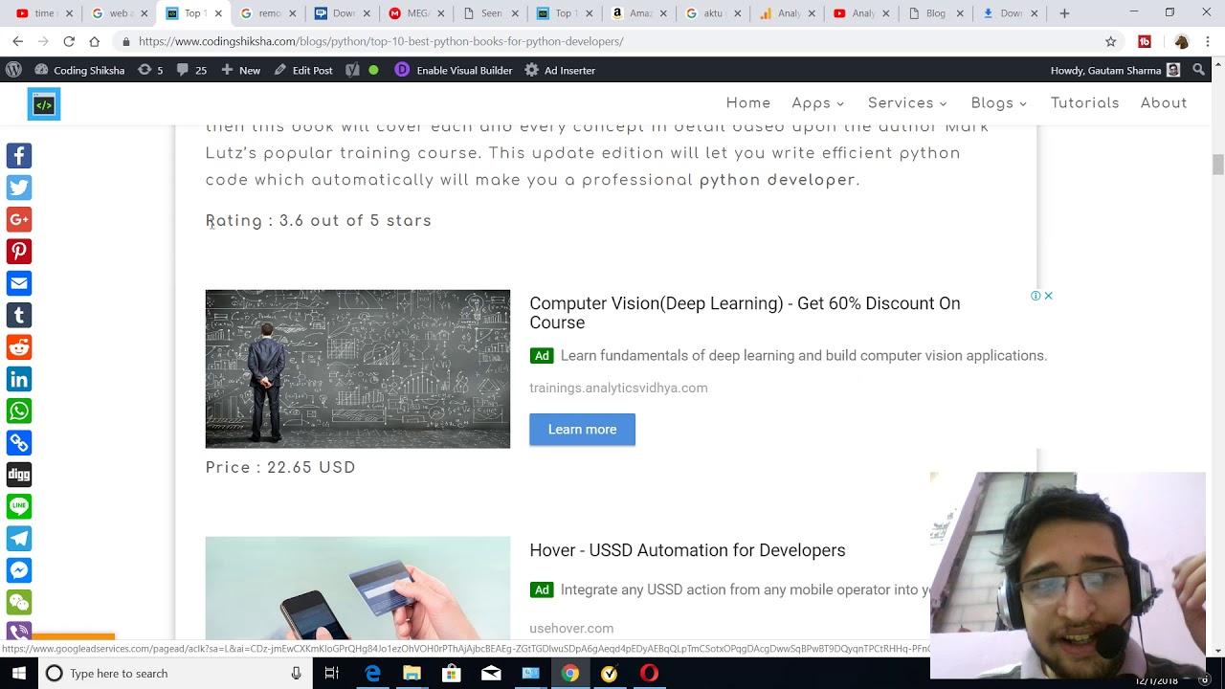Viewport: 1225px width, 689px height.
Task: Share on LinkedIn from sidebar
Action: point(19,379)
